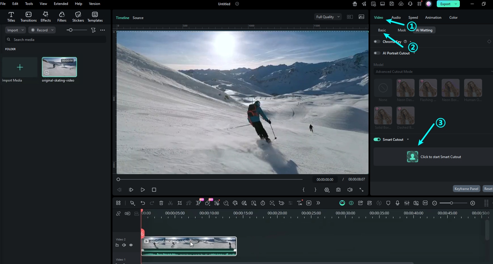Switch to the Audio tab
The width and height of the screenshot is (493, 264).
396,17
